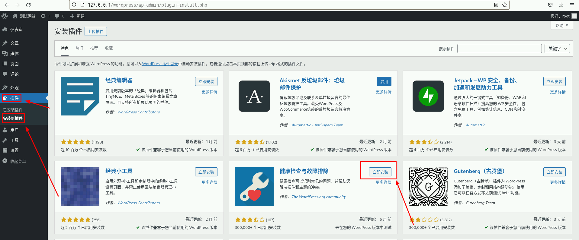Open the Jetpack plugin icon
This screenshot has width=579, height=240.
[x=428, y=96]
